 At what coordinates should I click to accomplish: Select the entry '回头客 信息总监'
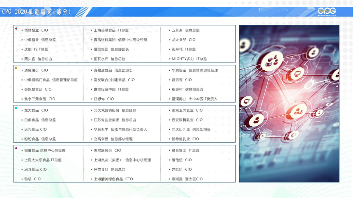[x=38, y=59]
